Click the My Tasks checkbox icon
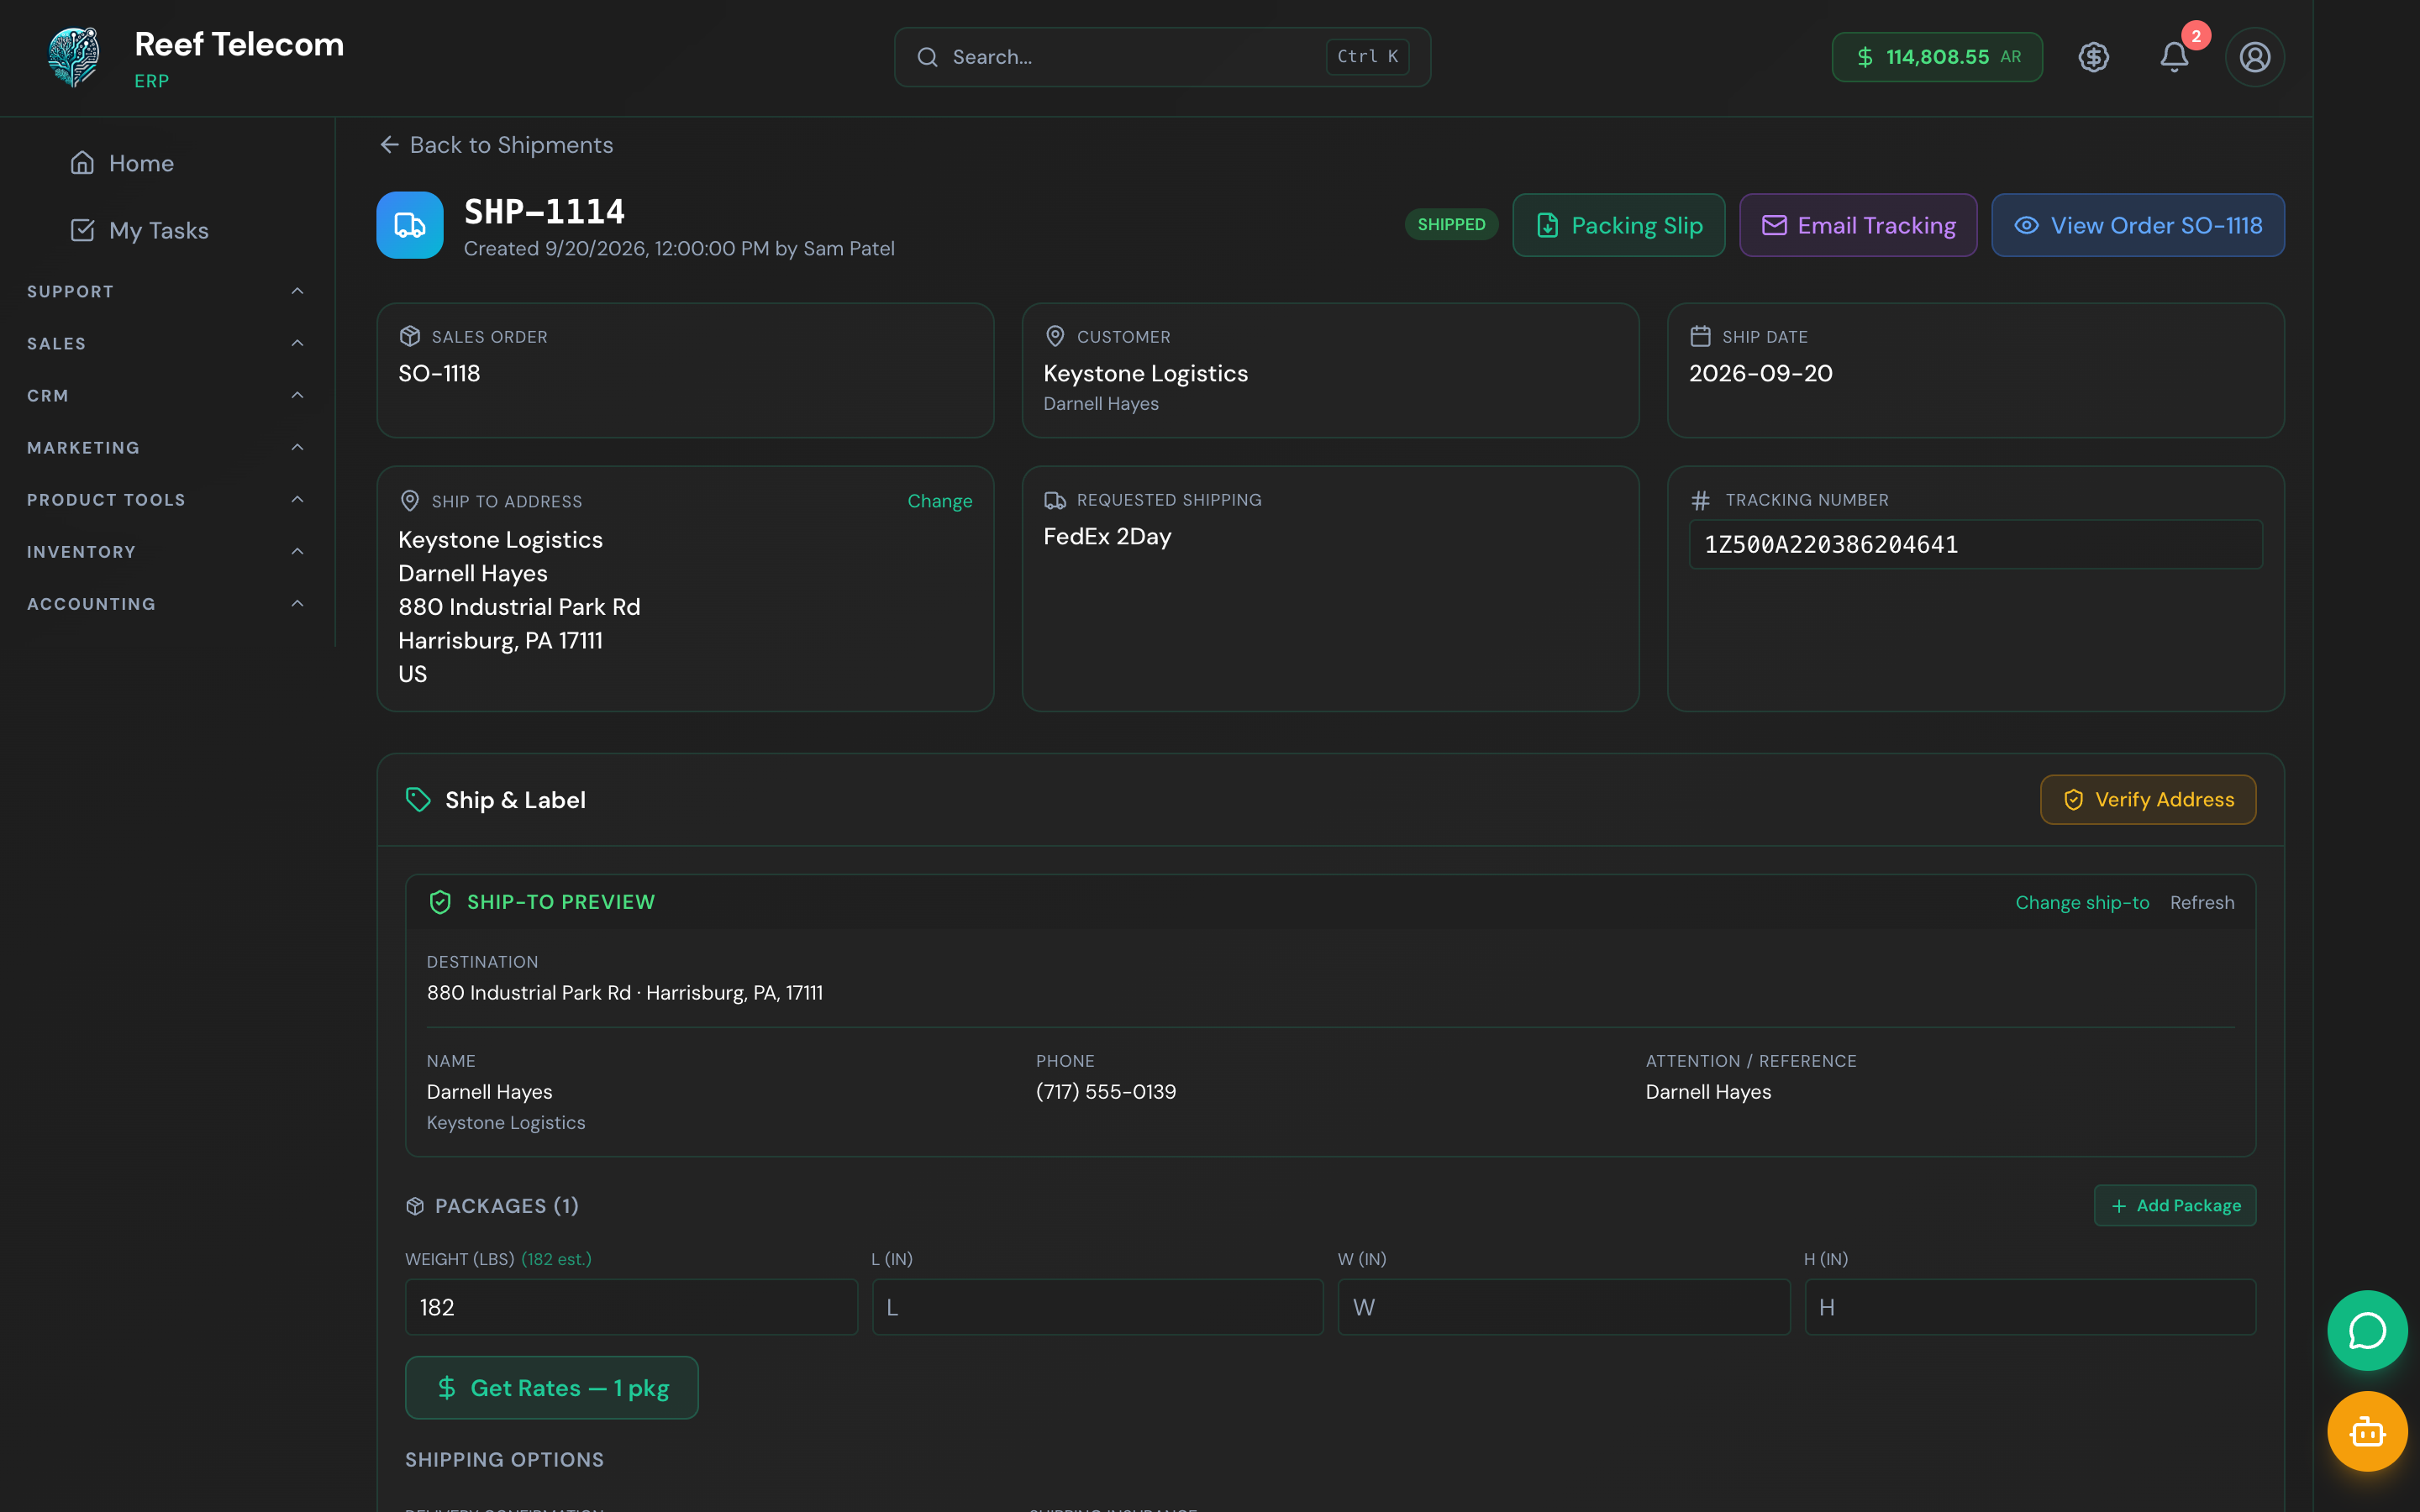2420x1512 pixels. (x=82, y=230)
